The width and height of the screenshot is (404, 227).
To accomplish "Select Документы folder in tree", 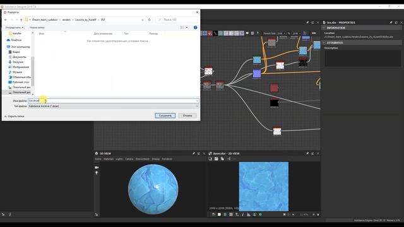I will pyautogui.click(x=17, y=57).
